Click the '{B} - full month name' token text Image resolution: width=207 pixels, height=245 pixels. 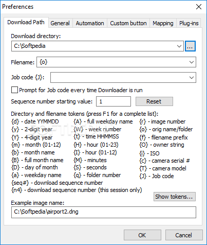(x=37, y=160)
